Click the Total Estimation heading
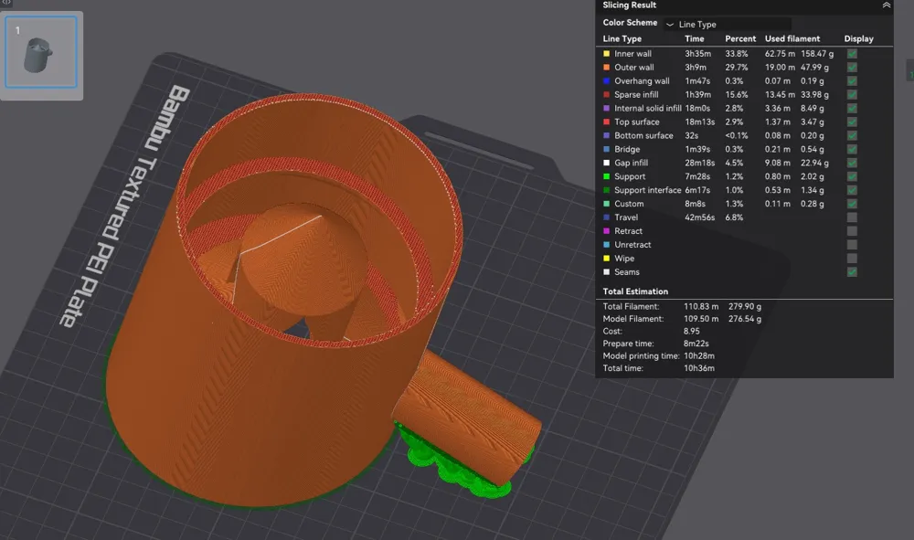 (x=635, y=291)
